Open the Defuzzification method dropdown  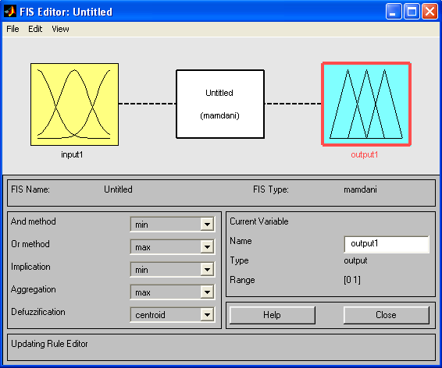(173, 314)
